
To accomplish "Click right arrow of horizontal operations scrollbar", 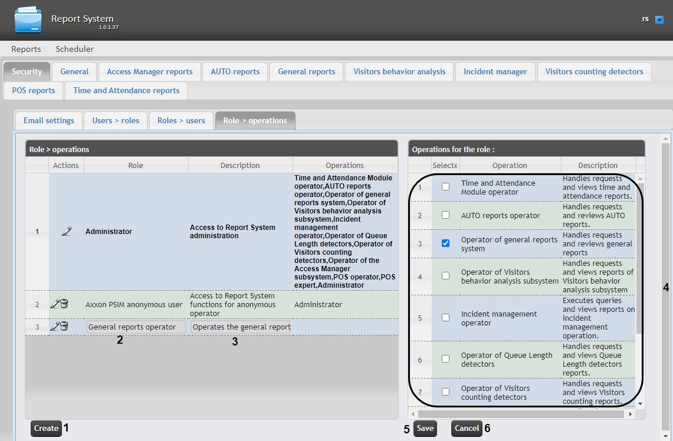I will 631,414.
